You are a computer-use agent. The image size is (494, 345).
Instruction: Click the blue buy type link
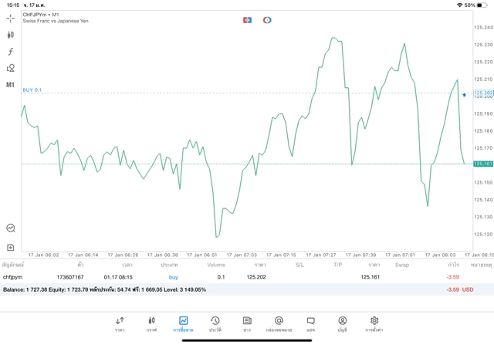click(x=174, y=276)
